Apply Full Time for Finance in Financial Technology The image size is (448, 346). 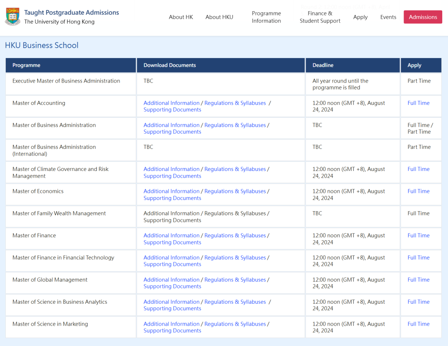pyautogui.click(x=418, y=258)
